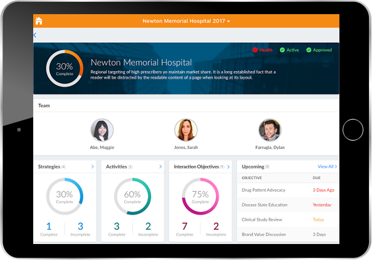Tap the Home icon in orange header
This screenshot has width=372, height=260.
39,21
